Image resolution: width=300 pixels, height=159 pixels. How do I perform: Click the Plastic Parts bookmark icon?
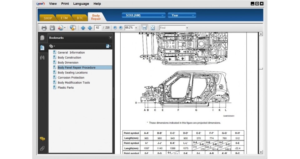coord(54,87)
